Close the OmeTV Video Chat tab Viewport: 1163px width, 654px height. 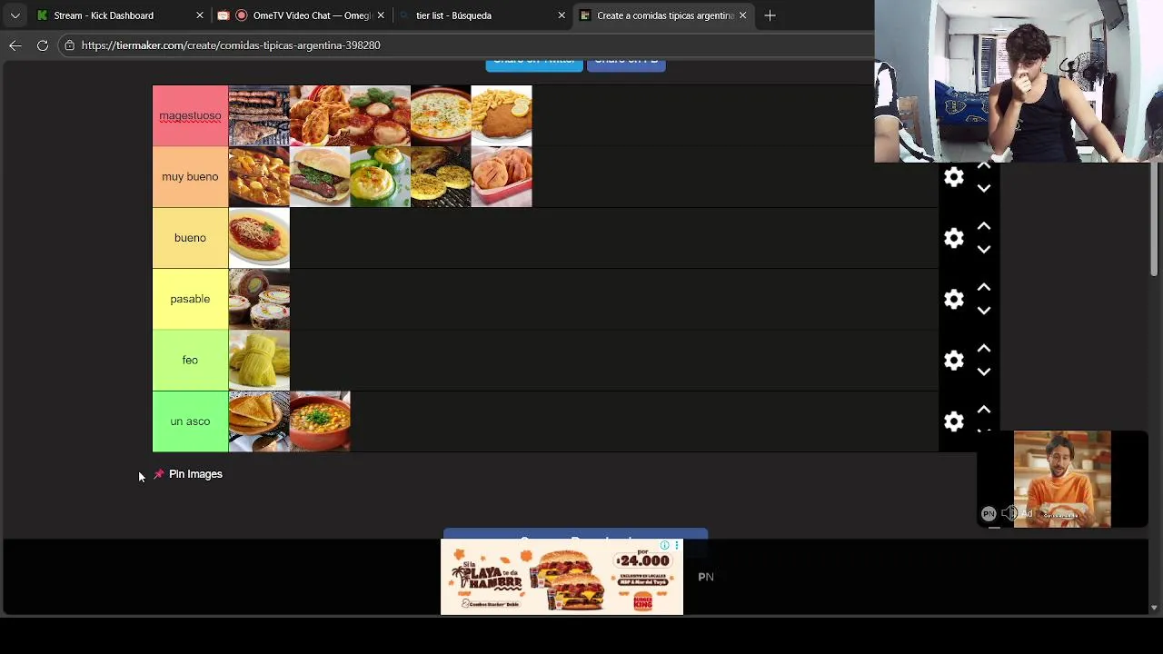(x=381, y=15)
